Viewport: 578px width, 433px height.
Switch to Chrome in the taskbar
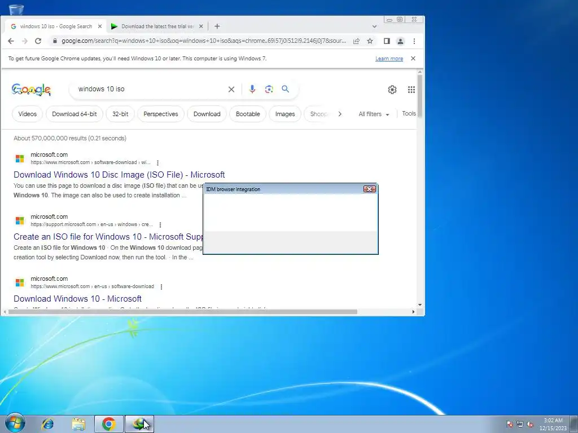(109, 424)
